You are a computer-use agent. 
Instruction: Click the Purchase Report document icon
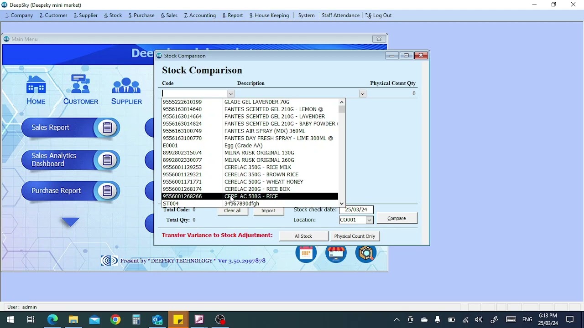pos(107,191)
